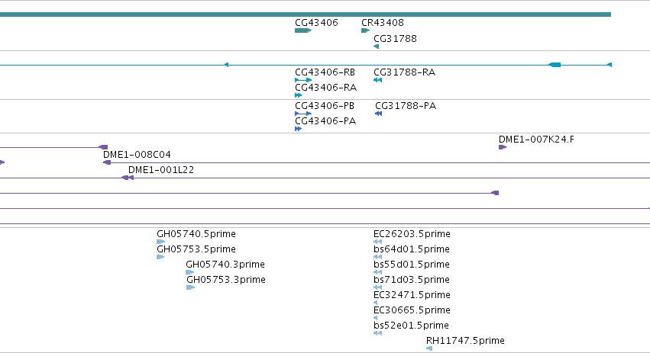Select the bs64d01.5prime EST glyph
Screen dimensions: 650x353
point(377,257)
